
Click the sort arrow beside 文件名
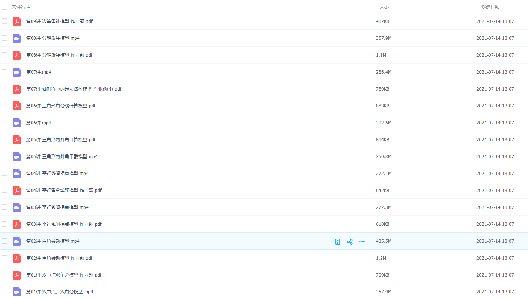pos(29,7)
